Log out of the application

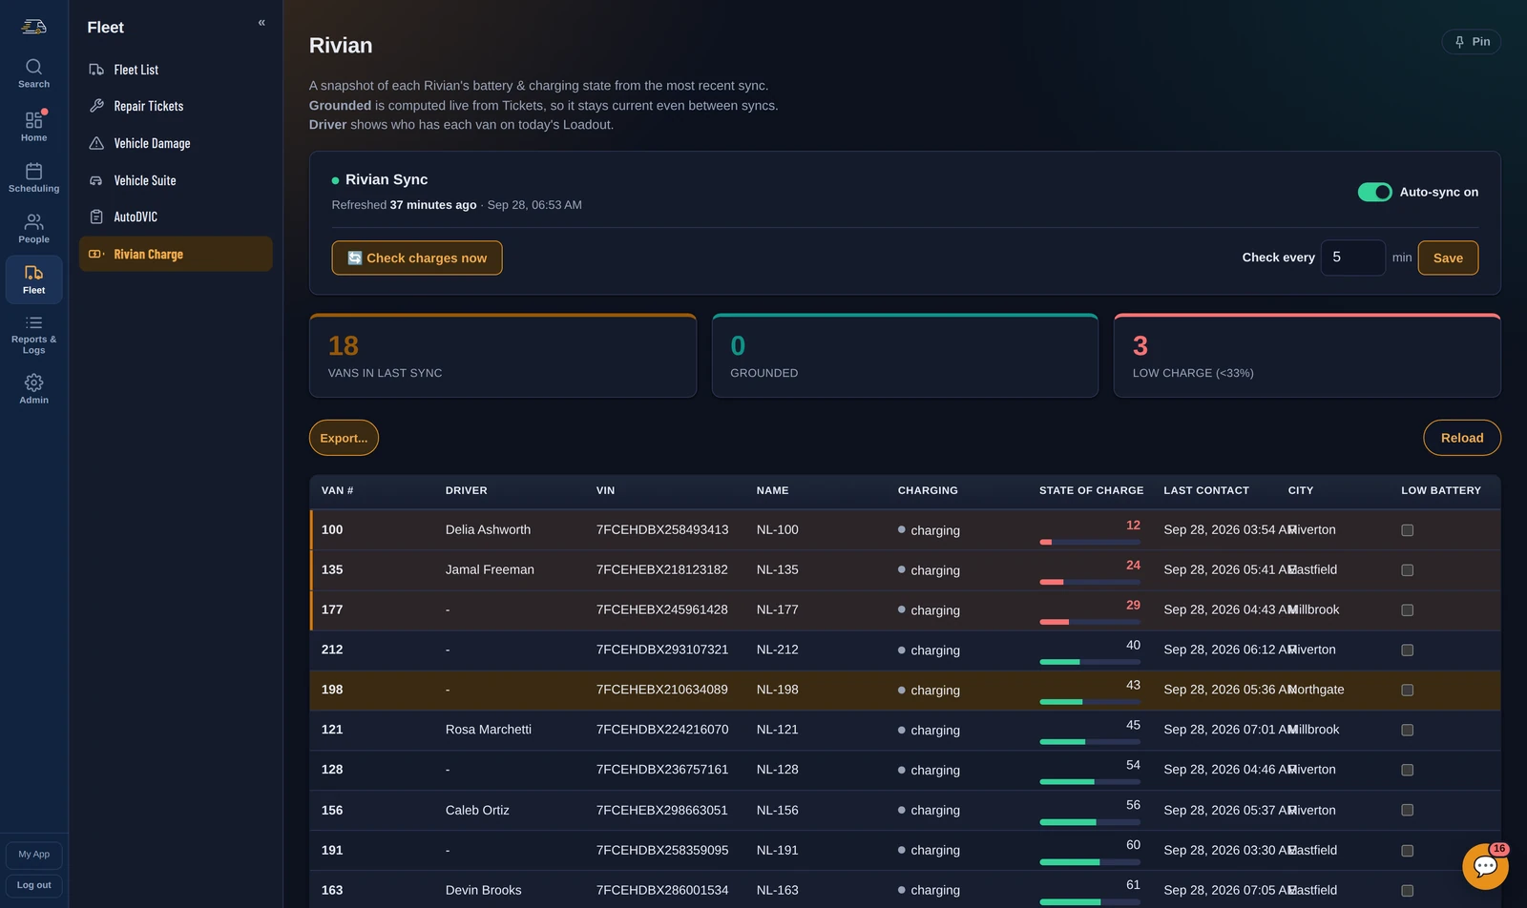[x=33, y=885]
